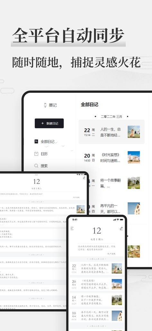152x331 pixels.
Task: Click the notebook icon beside 全部日记
Action: click(36, 142)
